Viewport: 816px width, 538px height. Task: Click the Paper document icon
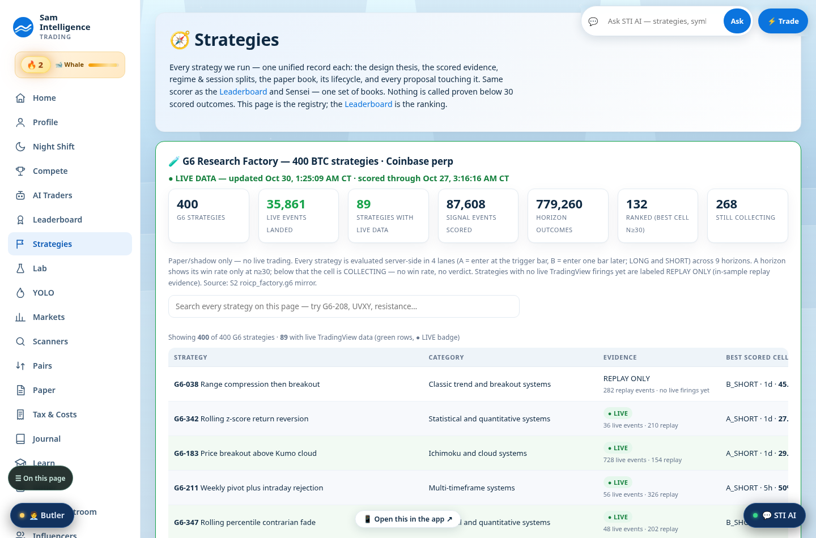click(20, 390)
